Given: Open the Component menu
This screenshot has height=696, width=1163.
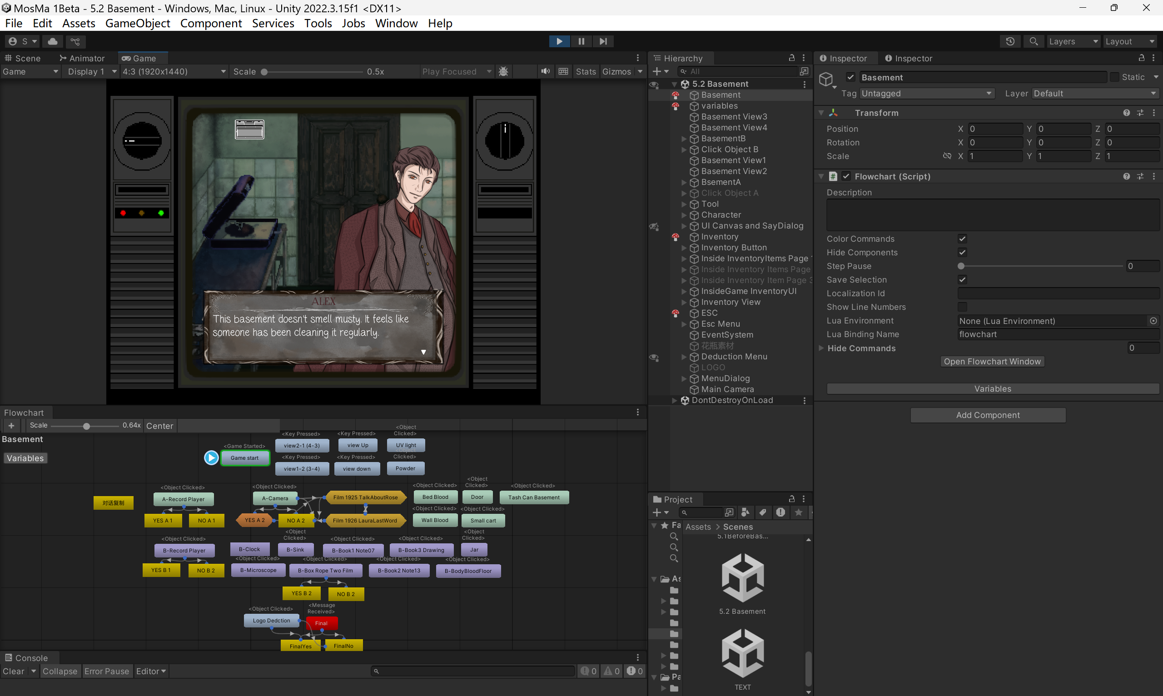Looking at the screenshot, I should point(210,23).
